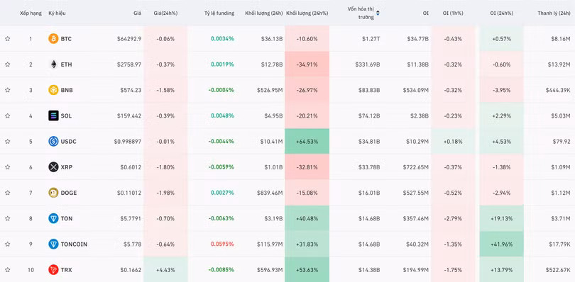Click the Bitcoin coin icon
The image size is (575, 282).
click(53, 38)
